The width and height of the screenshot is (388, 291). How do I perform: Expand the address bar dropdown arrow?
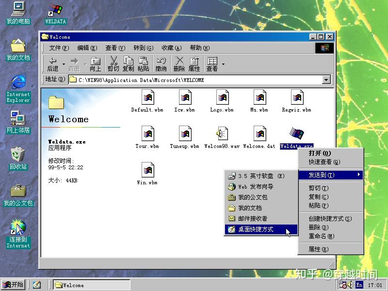326,80
